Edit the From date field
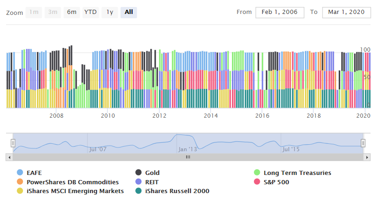The width and height of the screenshot is (378, 201). click(x=280, y=12)
